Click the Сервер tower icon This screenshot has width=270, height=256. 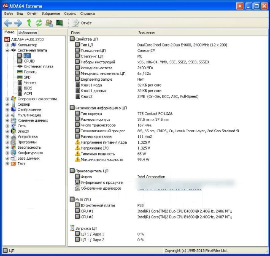[x=13, y=104]
